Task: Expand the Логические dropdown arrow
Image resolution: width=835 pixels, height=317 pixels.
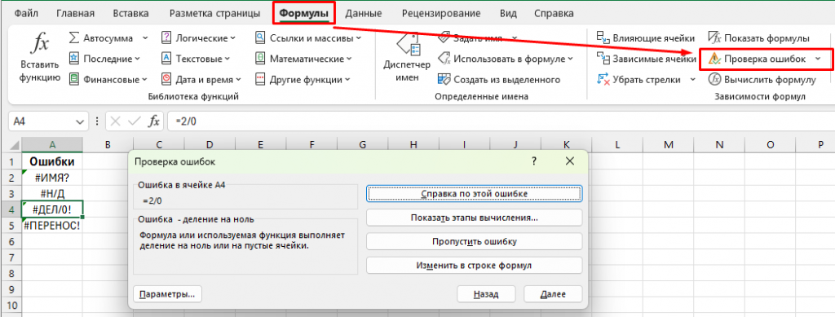Action: [x=232, y=38]
